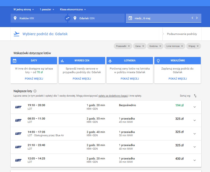
Task: Open the Przesiadki filter
Action: [123, 46]
